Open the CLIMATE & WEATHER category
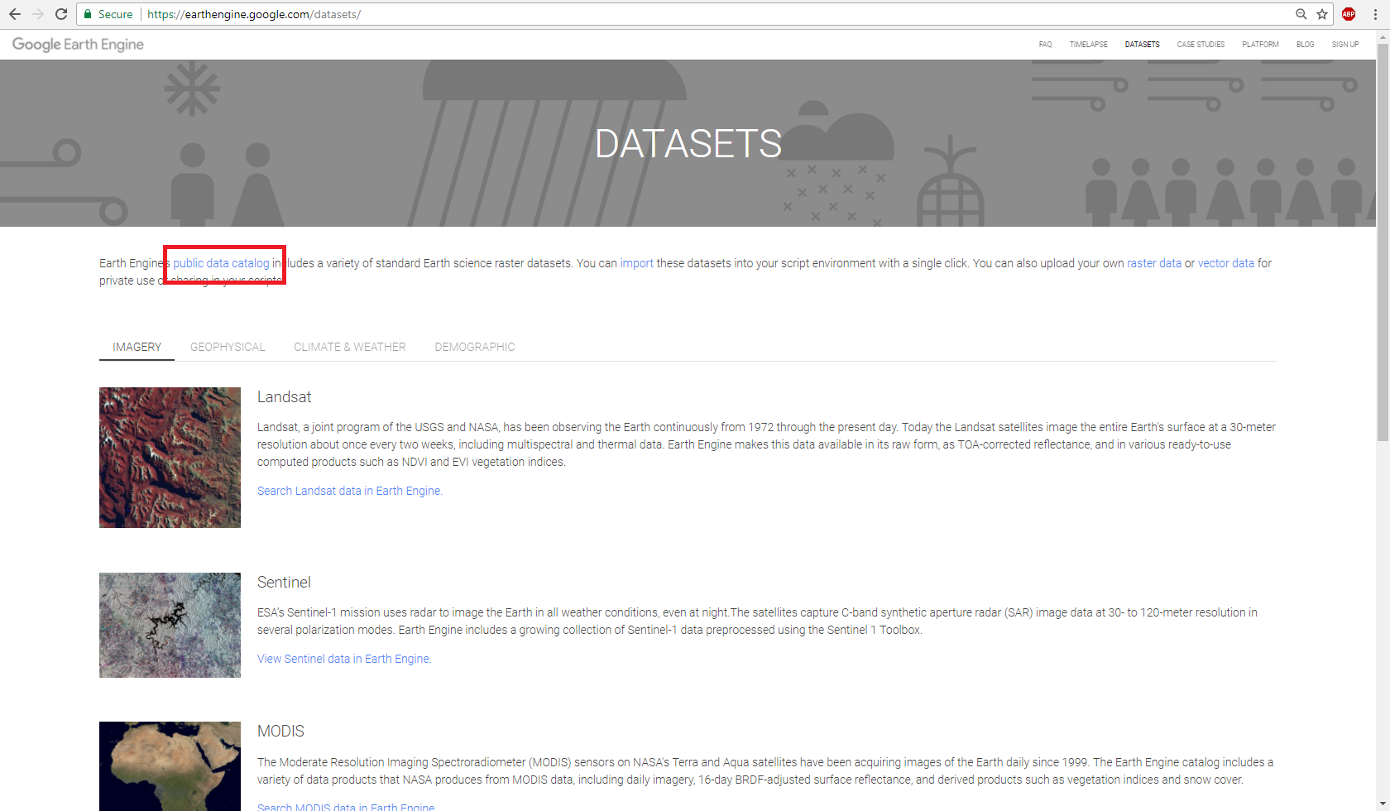This screenshot has height=811, width=1390. click(x=349, y=347)
